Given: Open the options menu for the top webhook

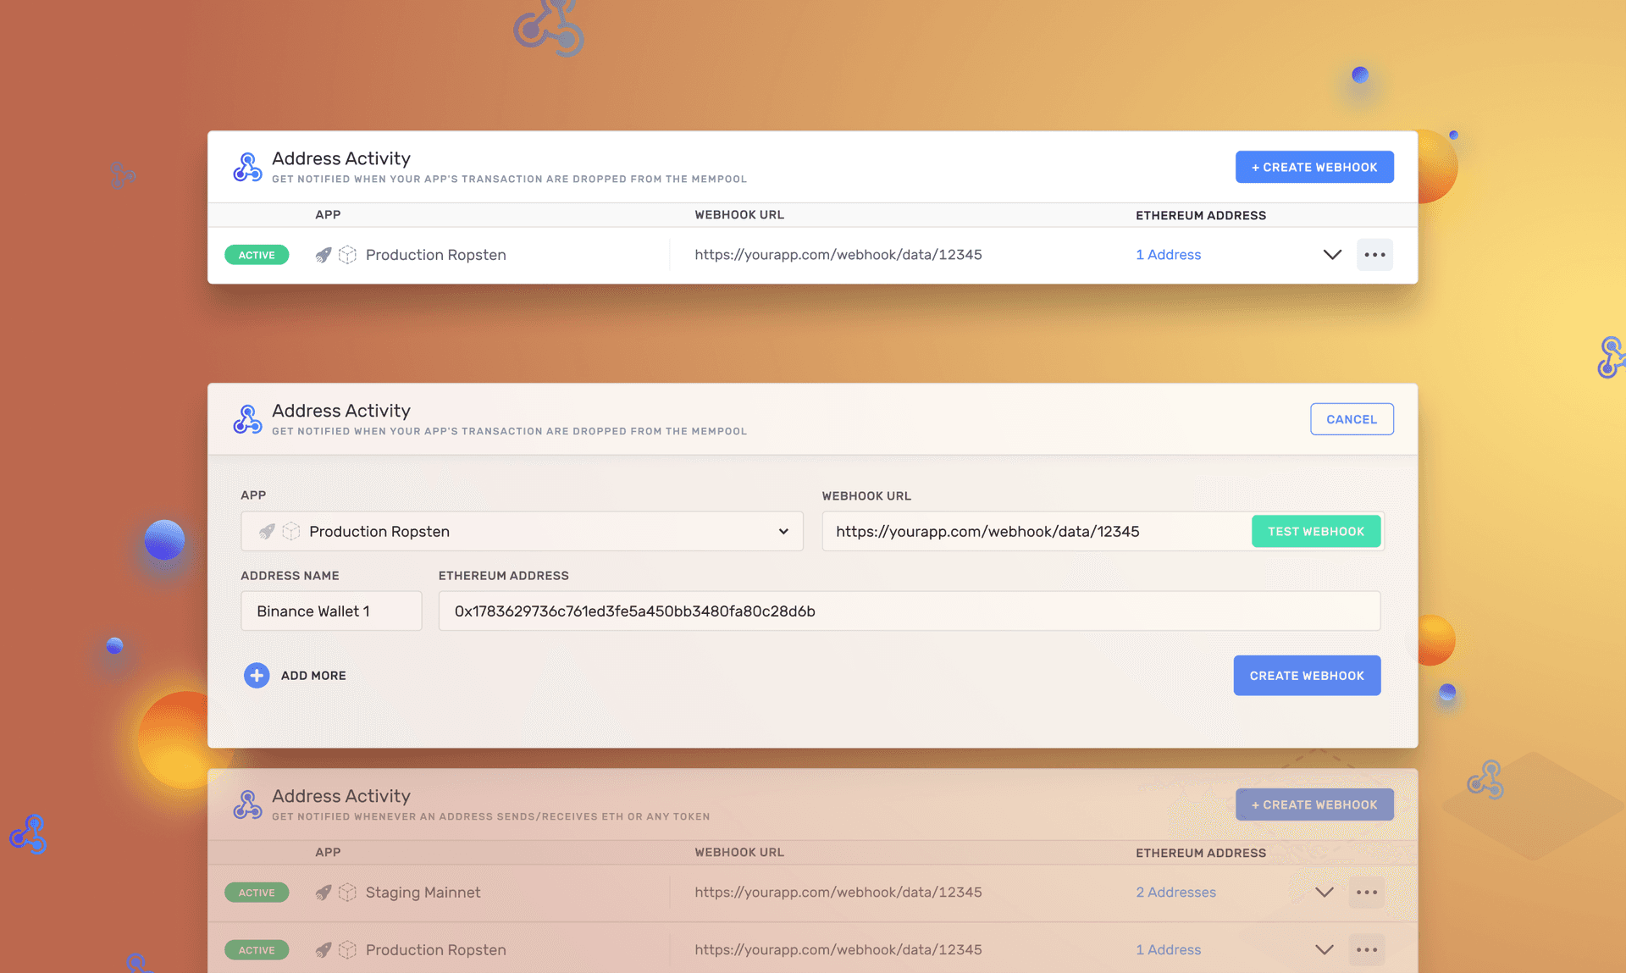Looking at the screenshot, I should click(1374, 254).
